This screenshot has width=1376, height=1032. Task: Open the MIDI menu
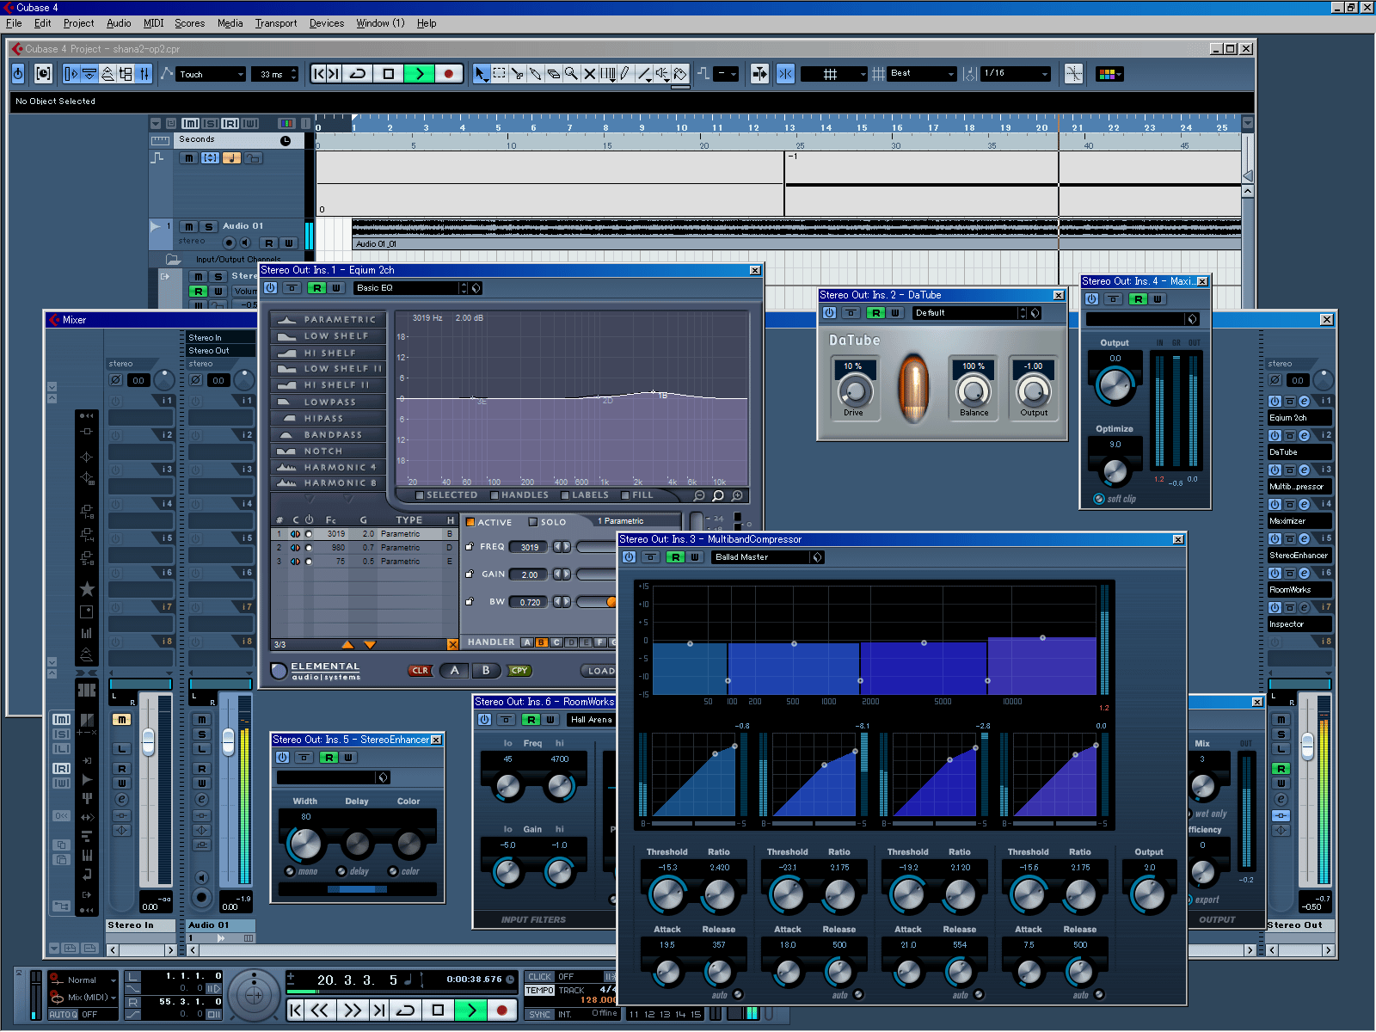(153, 23)
